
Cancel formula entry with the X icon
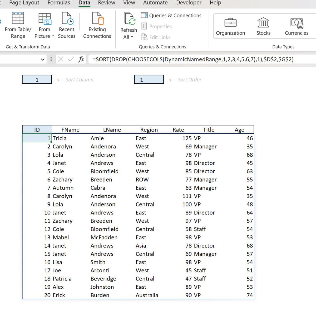(x=61, y=59)
